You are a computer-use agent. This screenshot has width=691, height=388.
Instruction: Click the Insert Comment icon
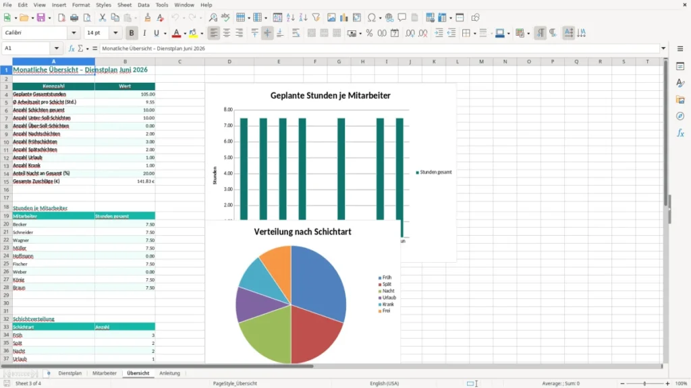click(x=402, y=18)
